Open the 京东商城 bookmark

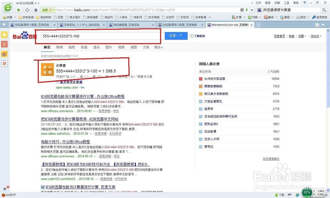pos(152,17)
